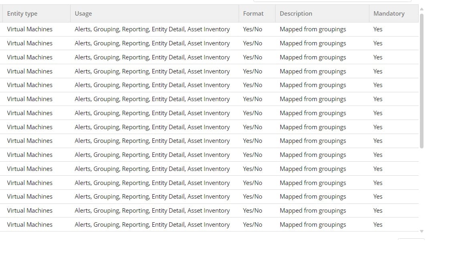Click the second Virtual Machines entity cell
The image size is (462, 260).
pyautogui.click(x=30, y=43)
